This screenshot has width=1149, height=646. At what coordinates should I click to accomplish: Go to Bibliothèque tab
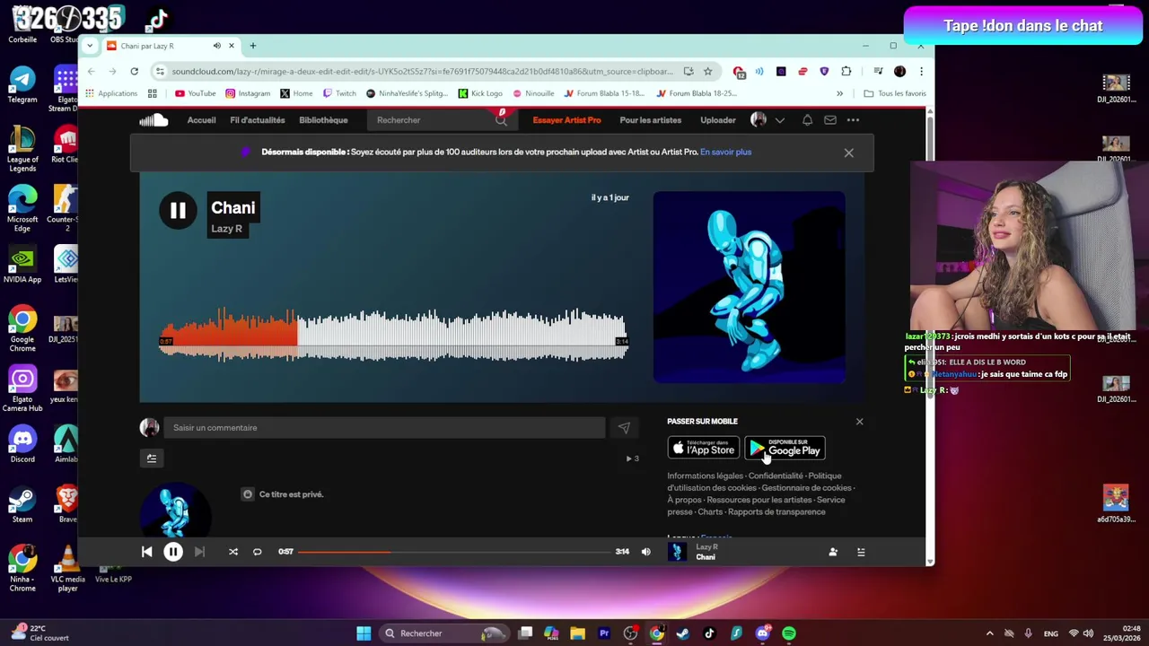pos(323,120)
